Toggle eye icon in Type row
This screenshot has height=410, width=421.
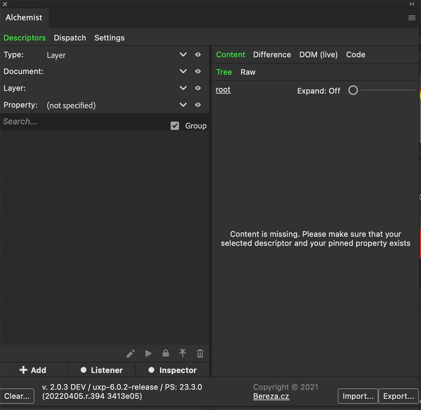198,55
